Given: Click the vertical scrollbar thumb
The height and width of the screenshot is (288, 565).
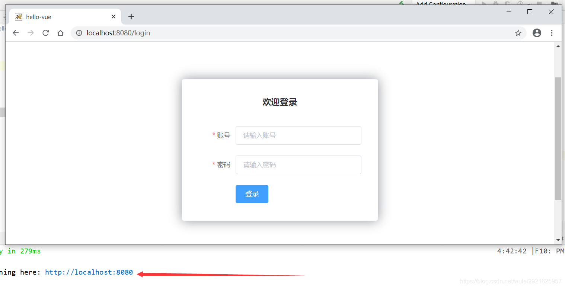Looking at the screenshot, I should [558, 138].
